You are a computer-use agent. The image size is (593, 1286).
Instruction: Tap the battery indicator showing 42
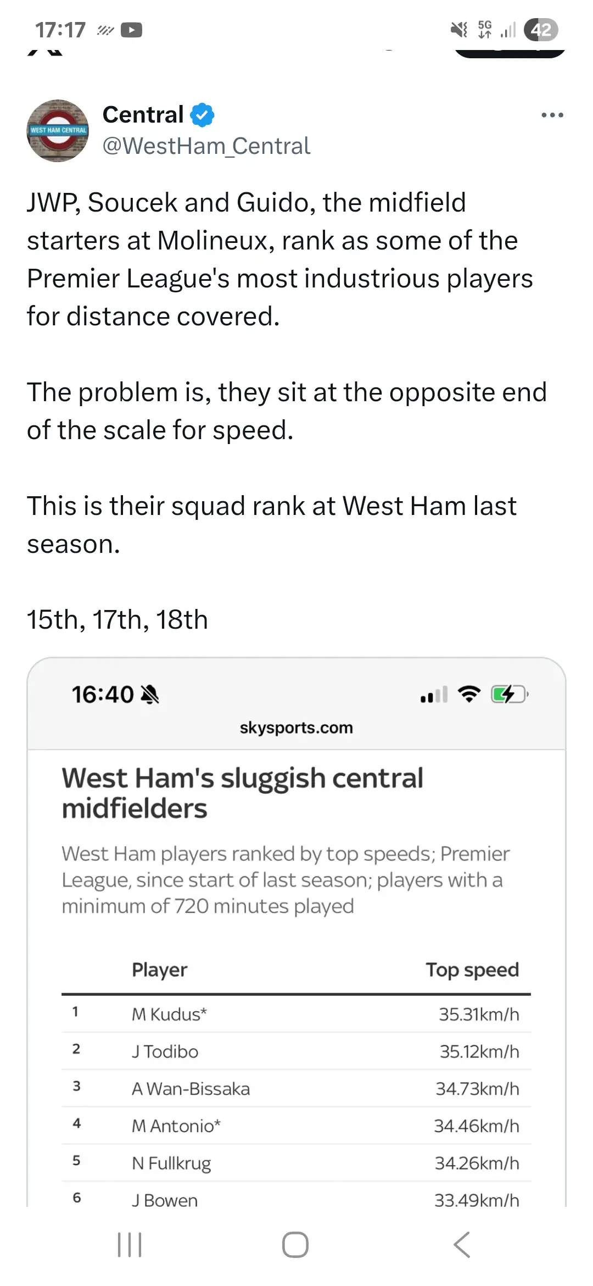(541, 30)
